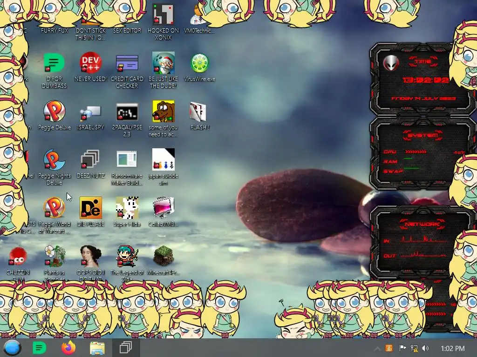Open File Explorer from the taskbar
Image resolution: width=477 pixels, height=357 pixels.
(x=97, y=348)
